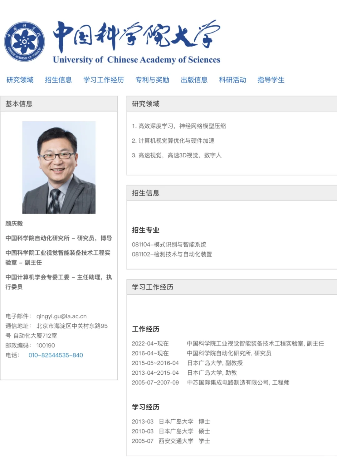
Task: Click research item 高效深度学习，神经网络模型压缩
Action: click(179, 126)
